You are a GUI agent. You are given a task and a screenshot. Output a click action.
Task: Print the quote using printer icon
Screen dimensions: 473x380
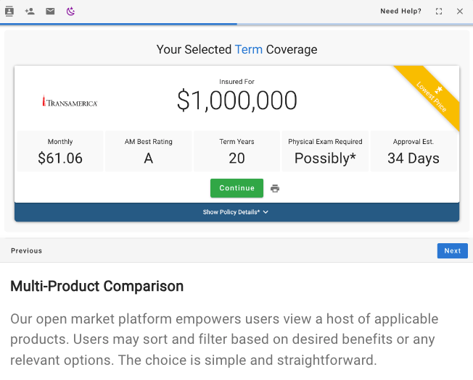(275, 188)
